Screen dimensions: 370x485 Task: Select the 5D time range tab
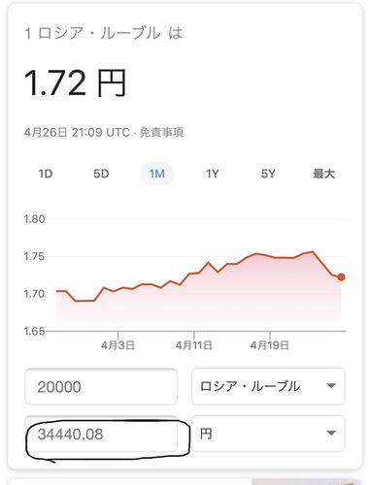(101, 174)
